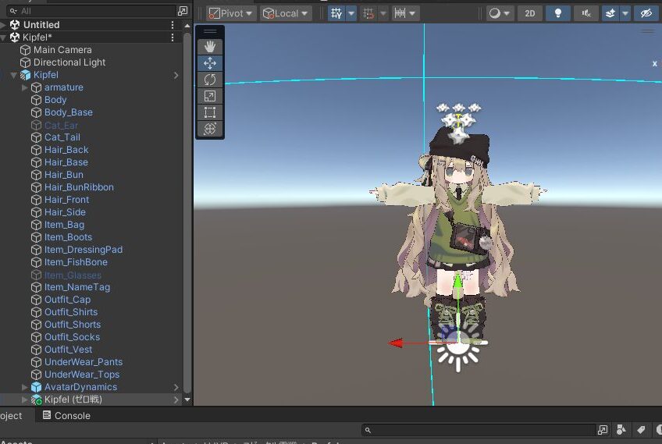Viewport: 662px width, 444px height.
Task: Expand the armature object in hierarchy
Action: click(26, 87)
